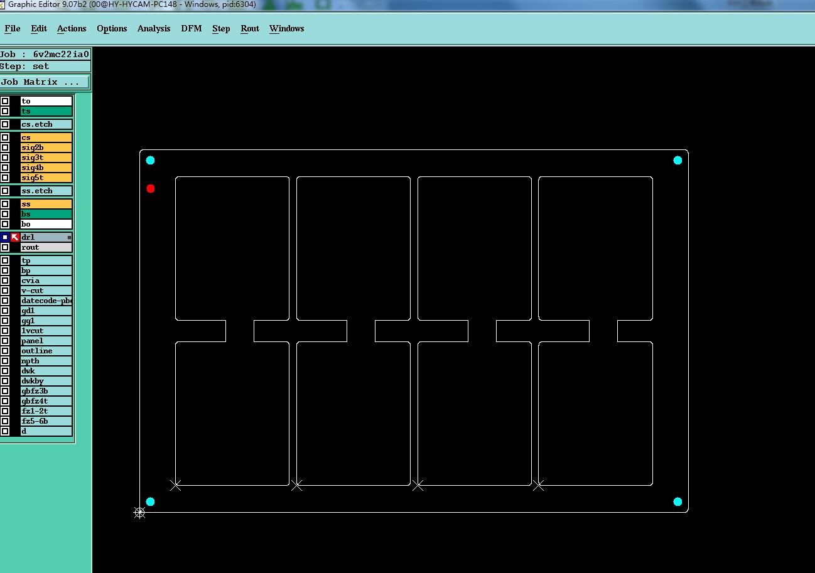Viewport: 815px width, 573px height.
Task: Toggle display checkbox for layer outline
Action: 5,351
